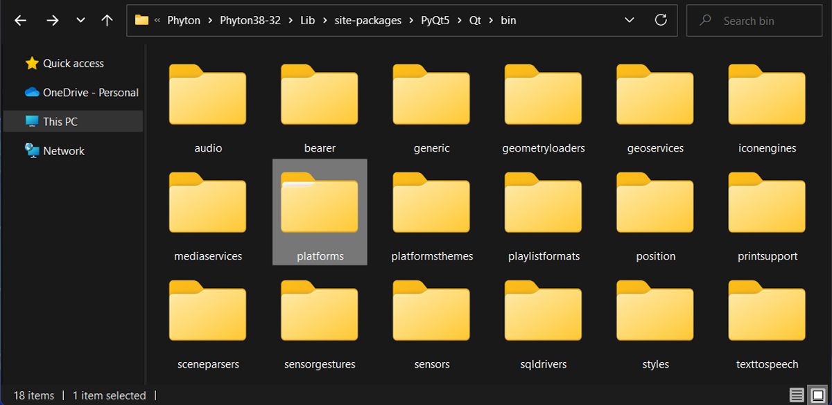Select the bearer folder icon
Image resolution: width=832 pixels, height=405 pixels.
[x=320, y=94]
